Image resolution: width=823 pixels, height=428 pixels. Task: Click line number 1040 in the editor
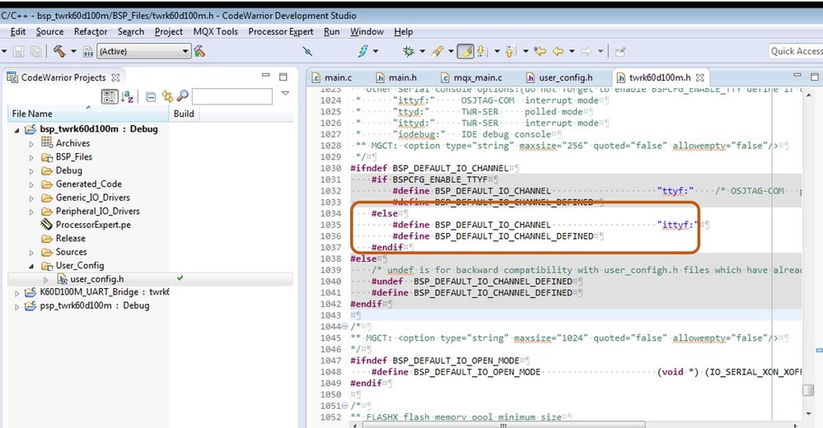pyautogui.click(x=330, y=281)
